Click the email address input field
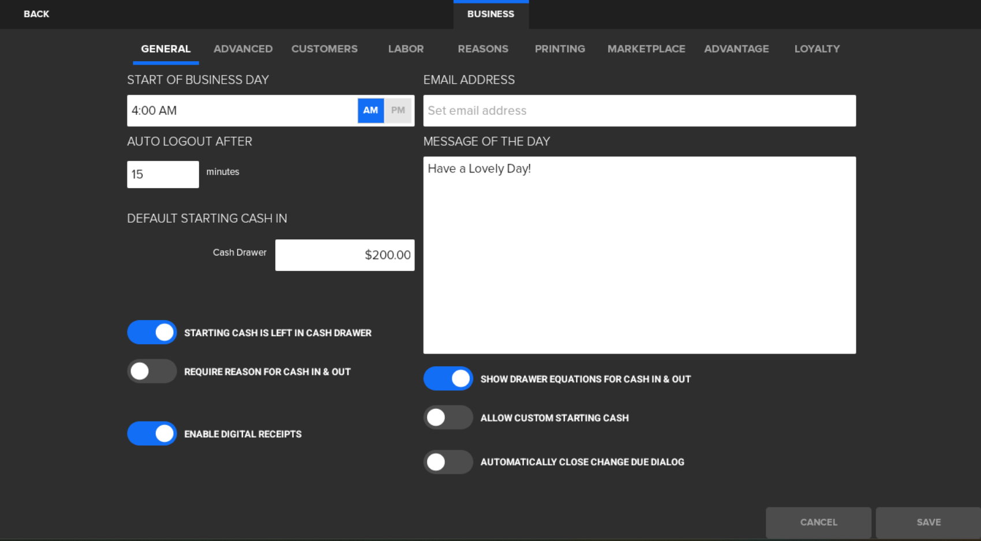Viewport: 981px width, 541px height. tap(639, 111)
